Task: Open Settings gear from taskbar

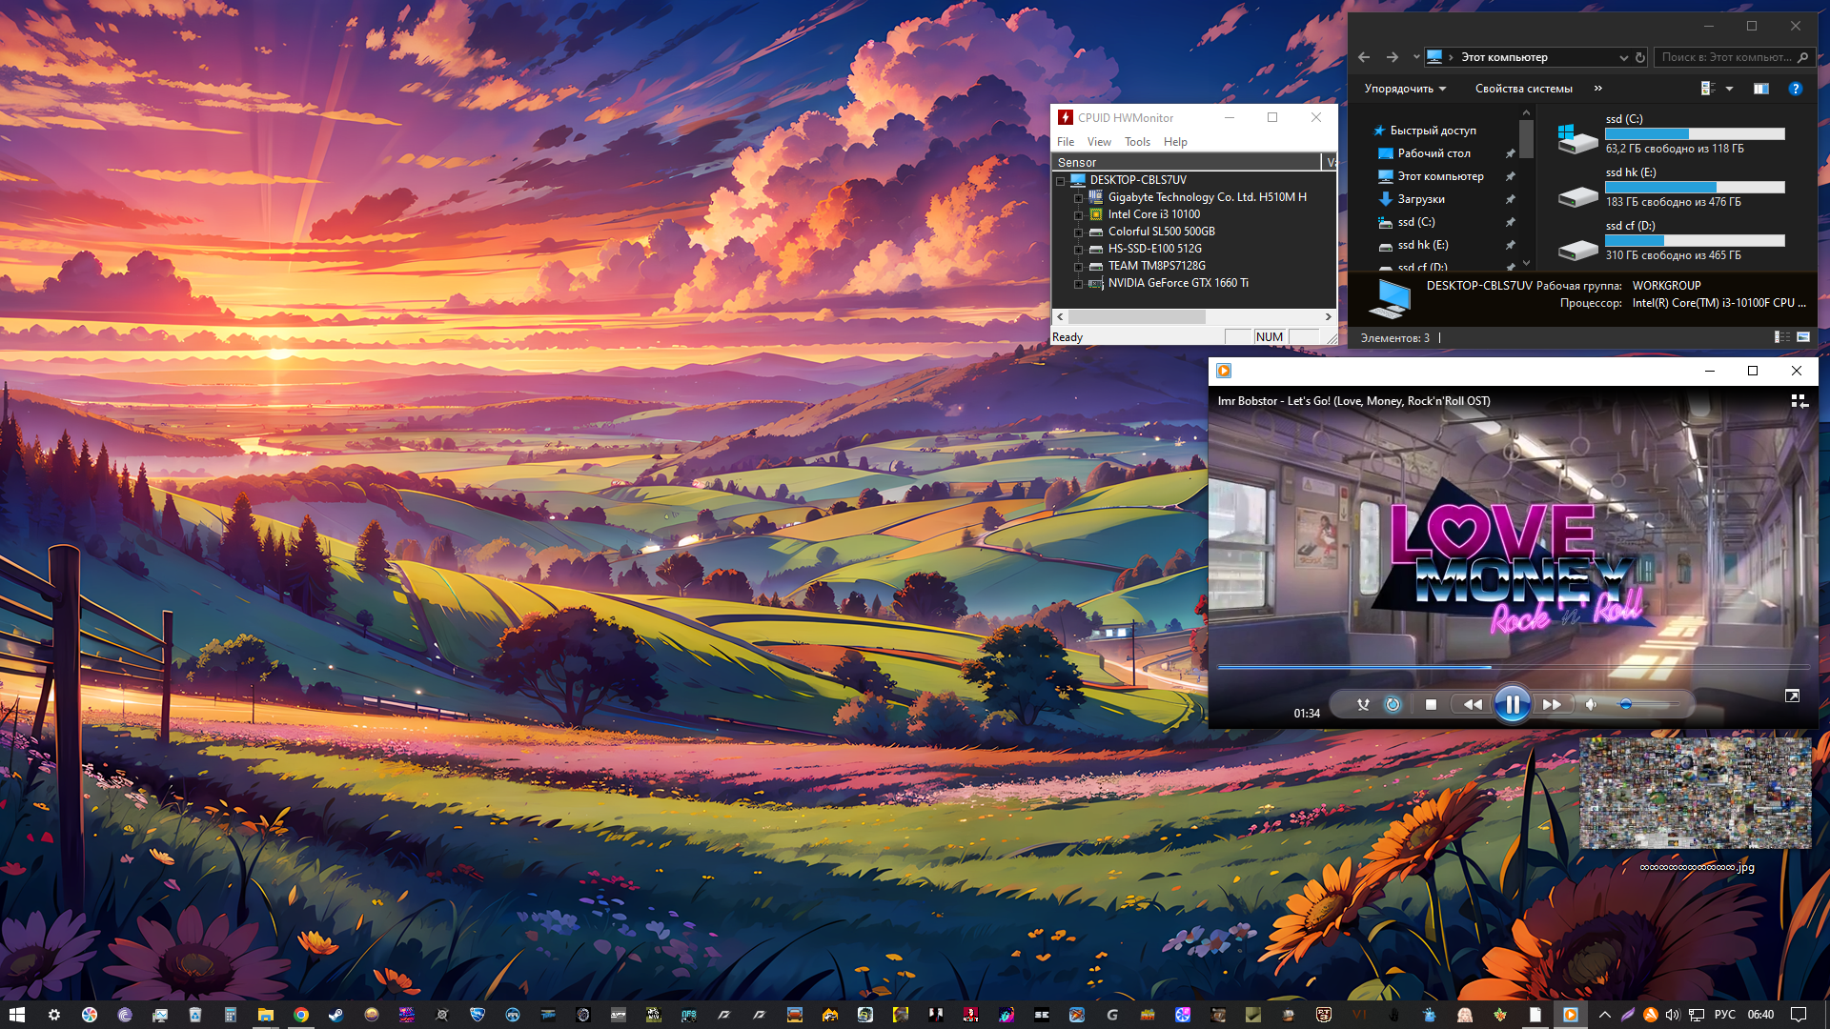Action: click(54, 1015)
